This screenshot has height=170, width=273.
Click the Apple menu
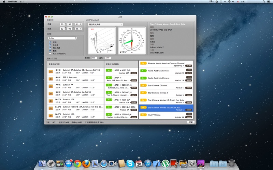(x=4, y=1)
